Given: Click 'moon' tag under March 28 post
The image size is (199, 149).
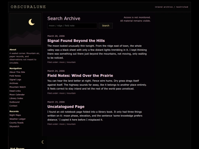Looking at the screenshot, I should click(x=62, y=62).
